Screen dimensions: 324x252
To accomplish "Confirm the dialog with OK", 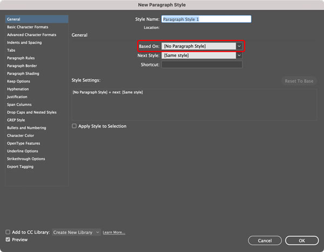I will tap(302, 241).
